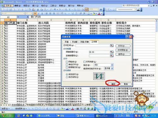This screenshot has height=118, width=158.
Task: Click the Align Left icon
Action: click(47, 14)
